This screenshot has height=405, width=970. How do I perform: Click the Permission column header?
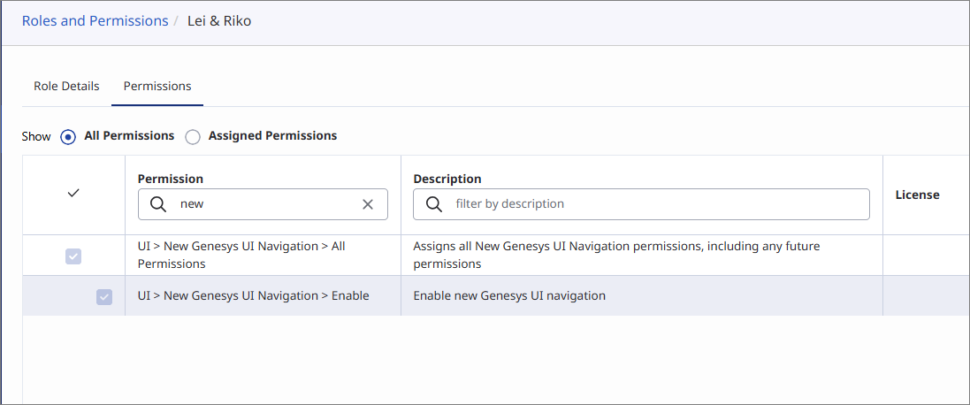point(171,179)
